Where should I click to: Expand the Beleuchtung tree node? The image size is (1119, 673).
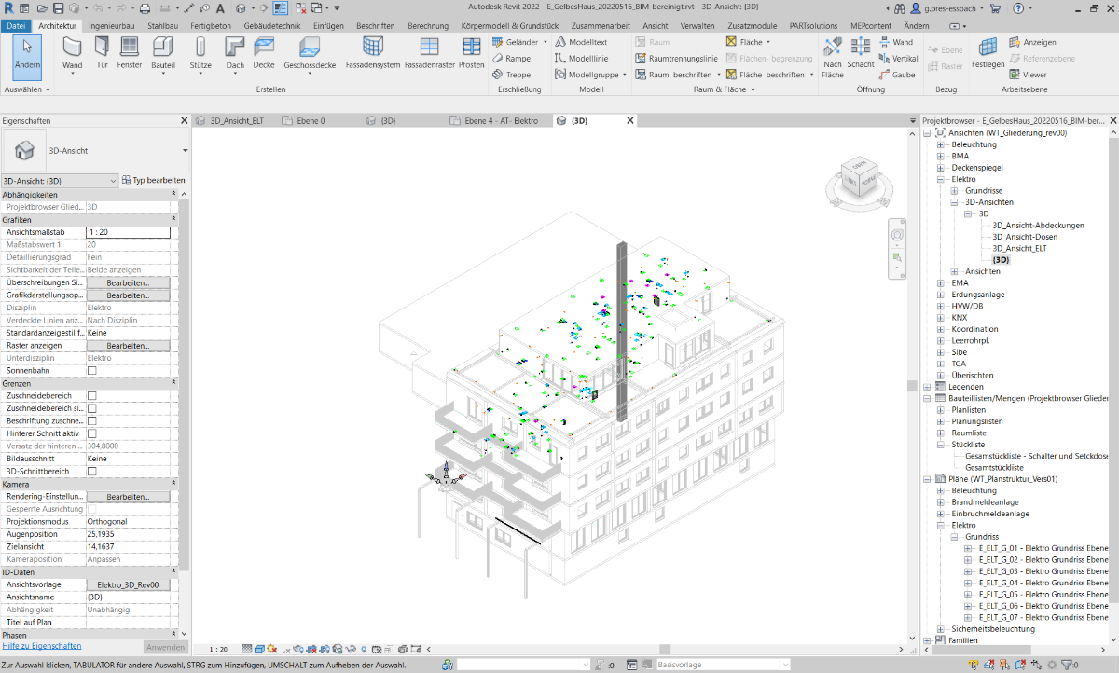coord(941,145)
